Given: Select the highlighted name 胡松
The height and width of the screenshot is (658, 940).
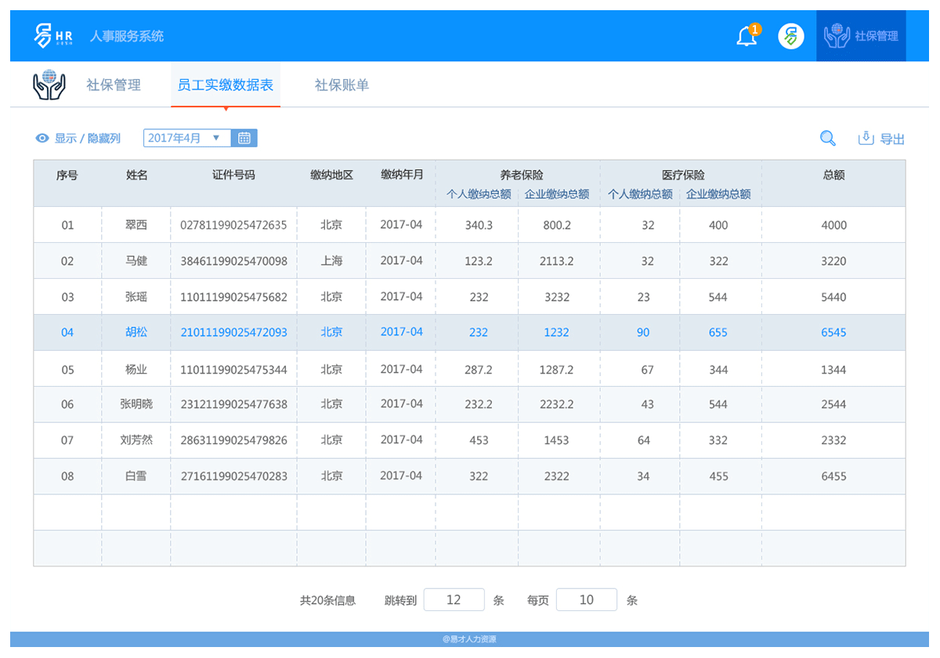Looking at the screenshot, I should tap(136, 332).
